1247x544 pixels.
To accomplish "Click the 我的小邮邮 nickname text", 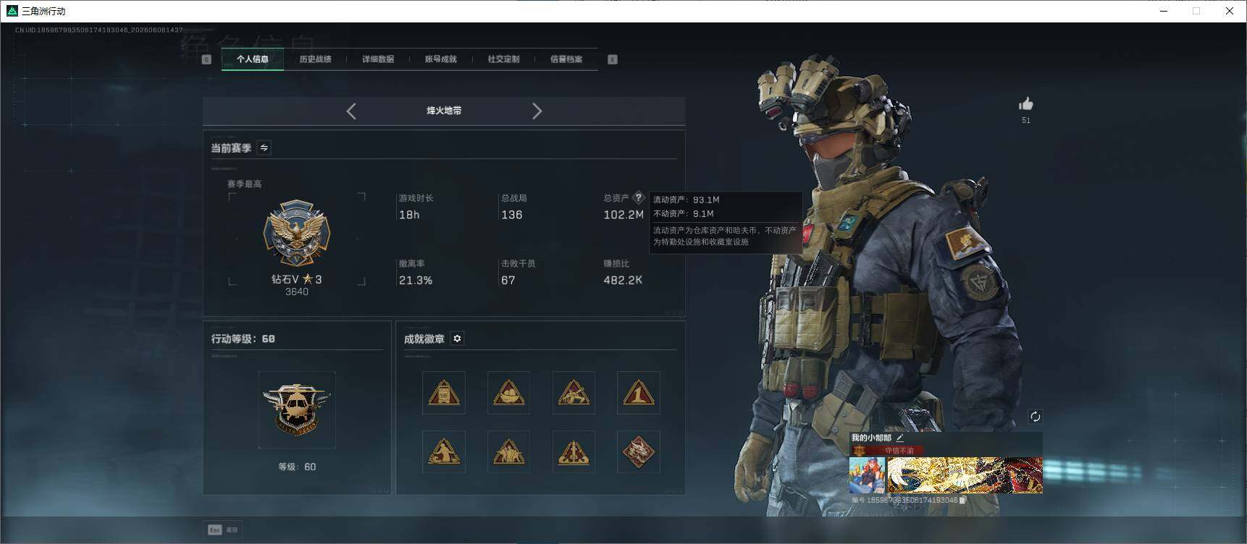I will click(x=872, y=438).
